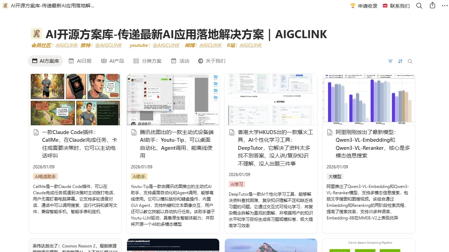Viewport: 449px width, 252px height.
Task: Open the Youtu-Tip card thumbnail image
Action: [173, 99]
